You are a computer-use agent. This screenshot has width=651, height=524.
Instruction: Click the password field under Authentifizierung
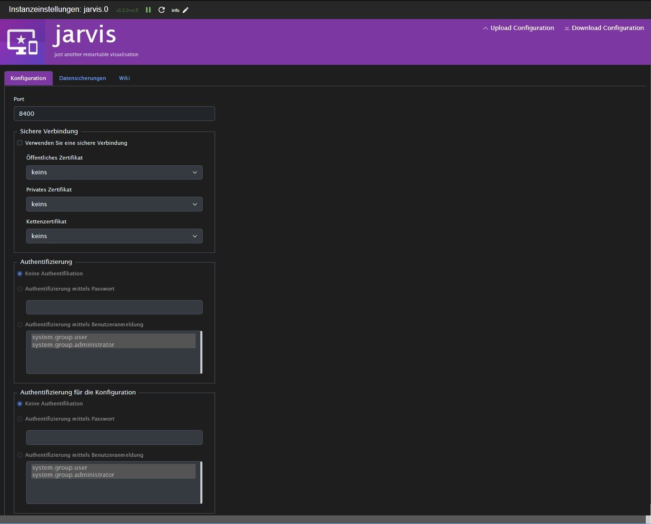pos(114,307)
